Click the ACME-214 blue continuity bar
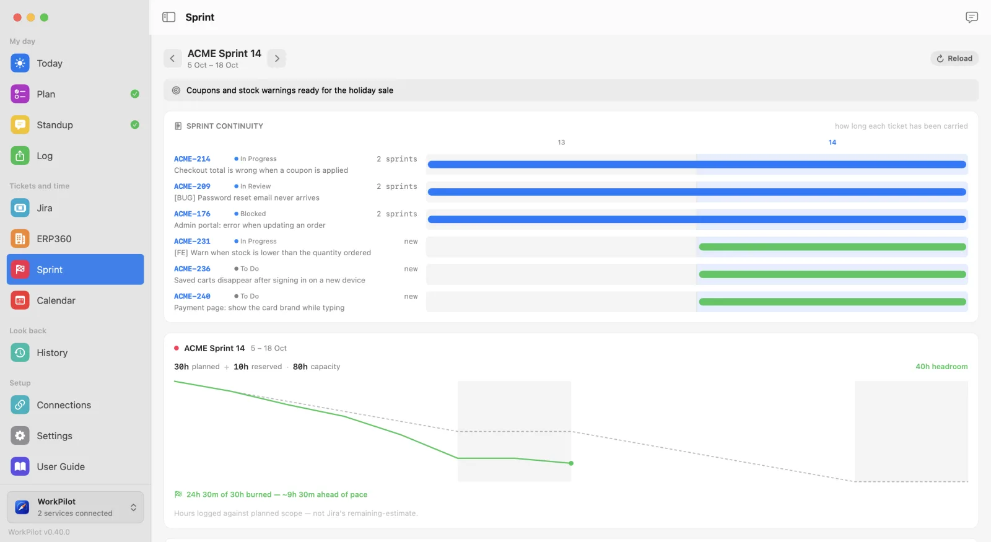The image size is (991, 542). tap(697, 165)
